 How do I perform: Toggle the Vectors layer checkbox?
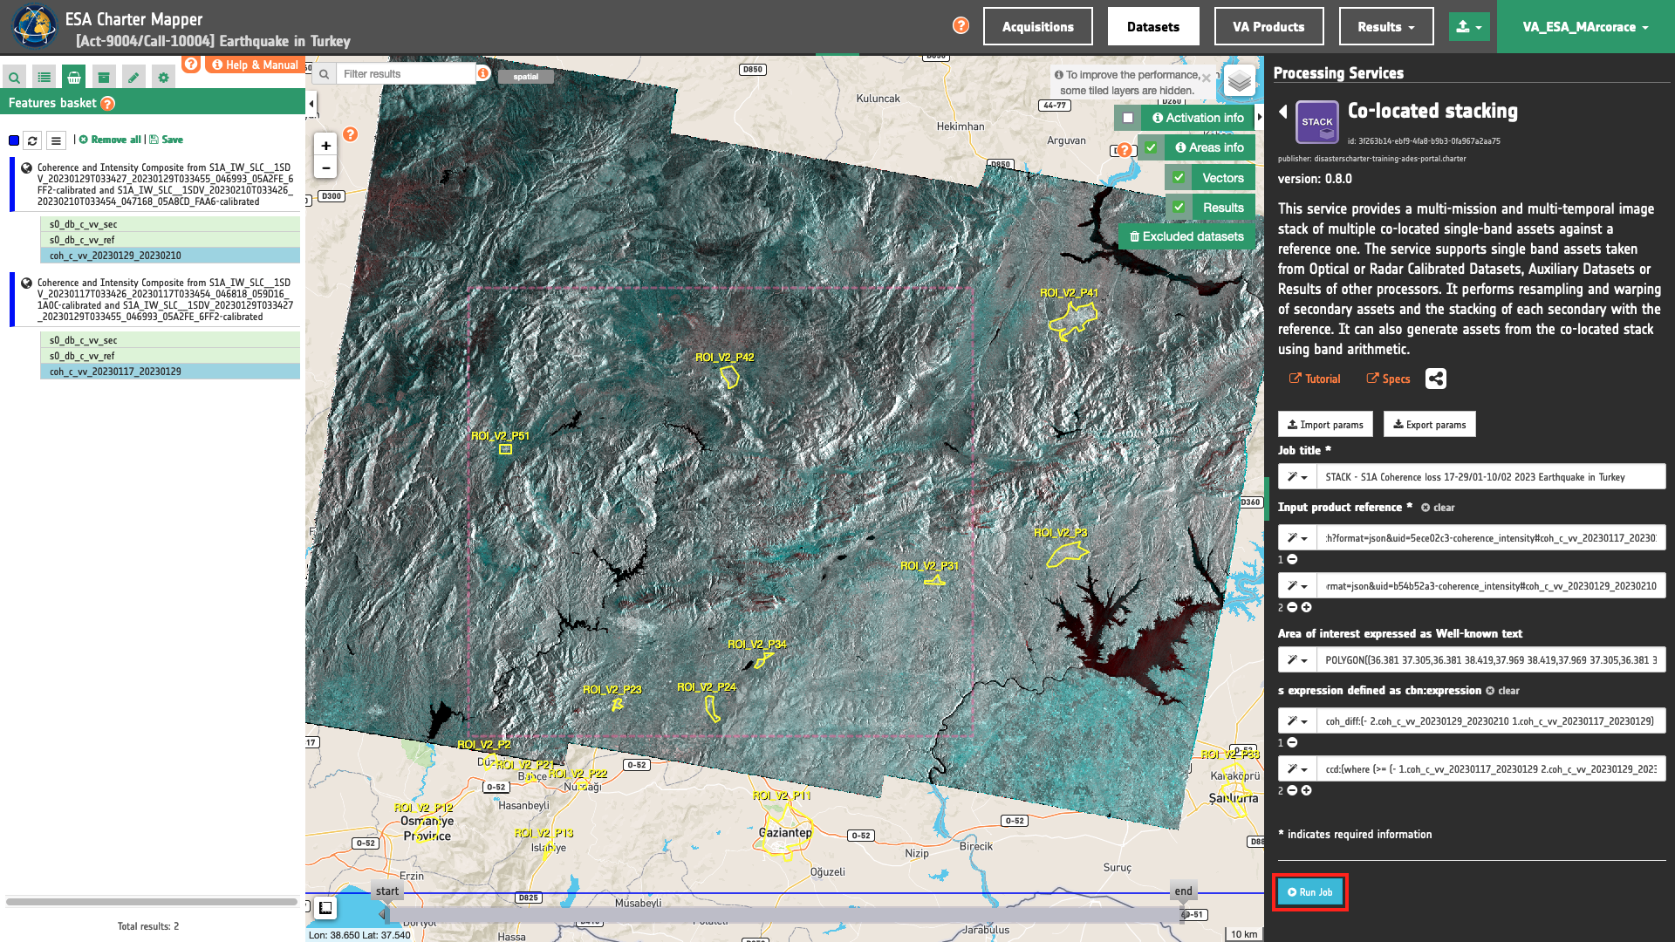pos(1179,178)
